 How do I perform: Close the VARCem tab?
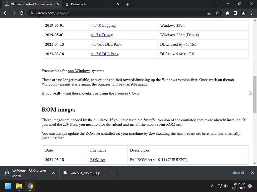coord(58,4)
